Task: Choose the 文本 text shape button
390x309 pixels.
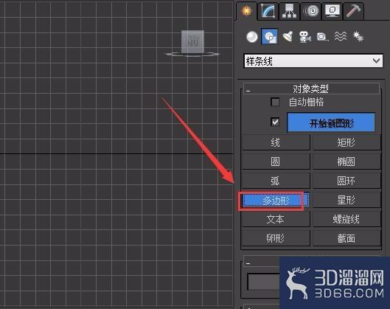Action: click(276, 219)
